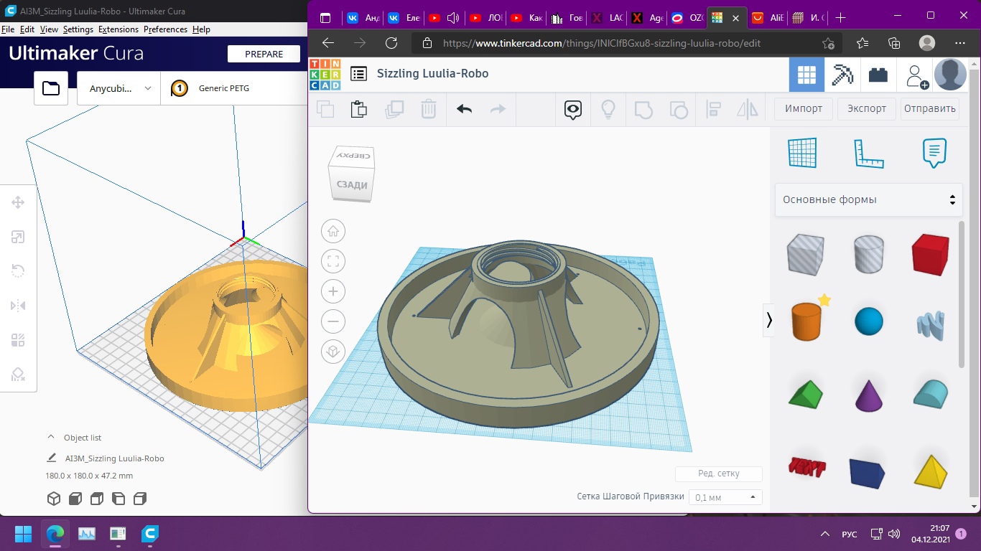Toggle show all hidden objects lightbulb

(608, 109)
